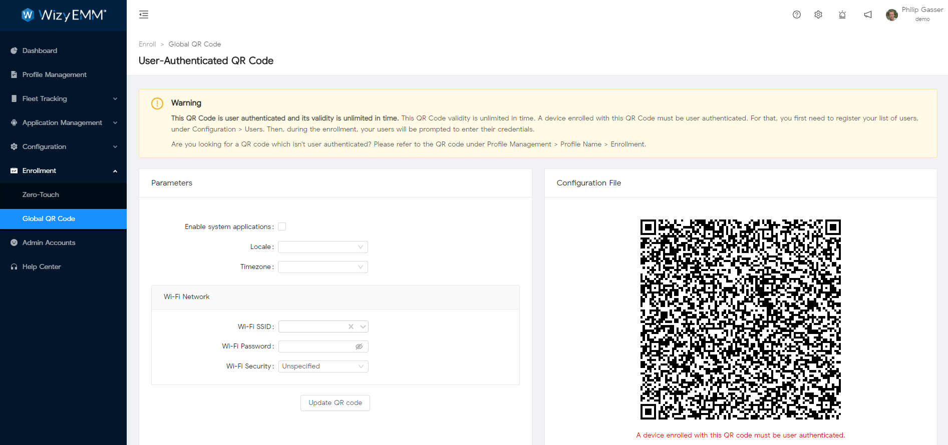This screenshot has width=948, height=445.
Task: Click the Fleet Tracking phone icon
Action: point(14,98)
